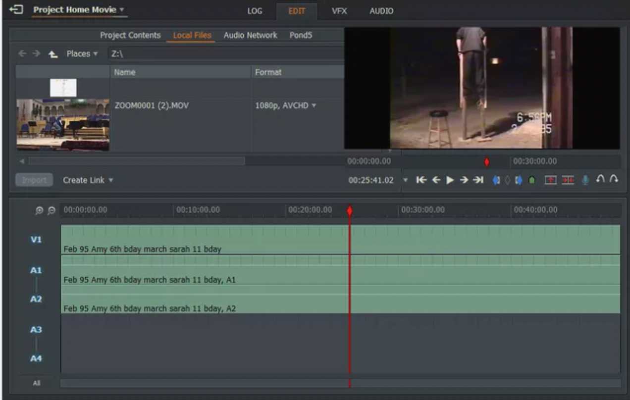Image resolution: width=630 pixels, height=400 pixels.
Task: Zoom in on the timeline
Action: (39, 210)
